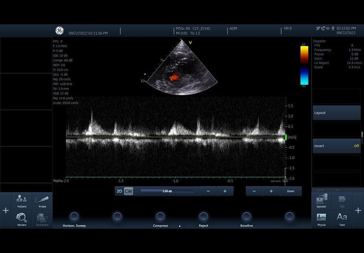
Task: Click the Probe selection icon
Action: tap(42, 200)
